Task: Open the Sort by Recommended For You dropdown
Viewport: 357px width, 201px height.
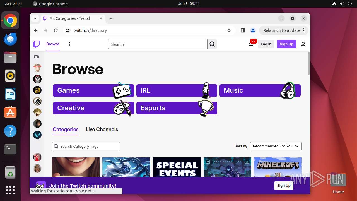Action: (x=276, y=146)
